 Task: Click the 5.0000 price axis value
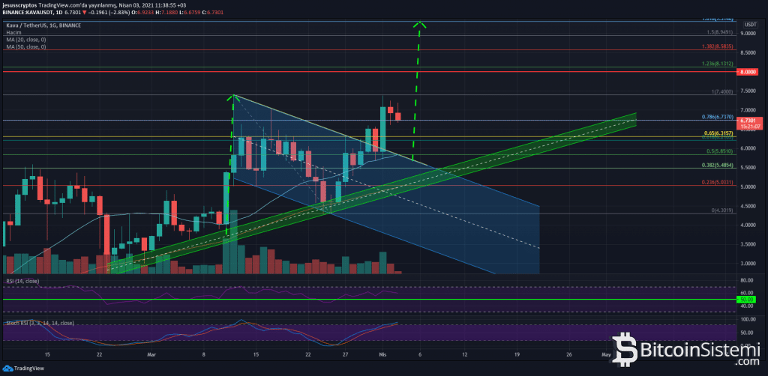[748, 187]
